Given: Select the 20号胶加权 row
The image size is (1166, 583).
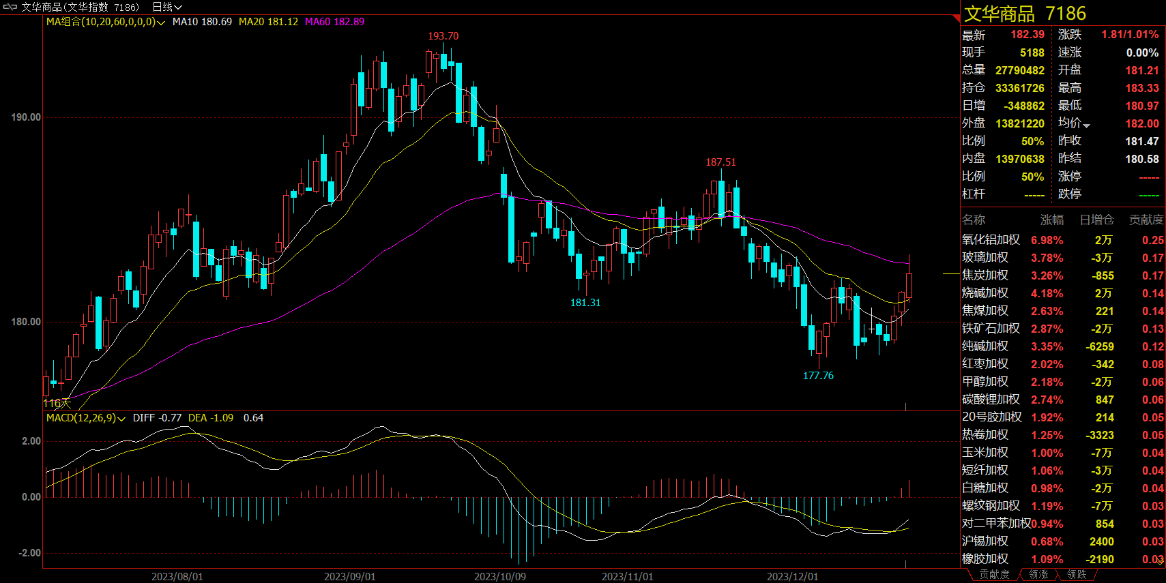Looking at the screenshot, I should 1063,417.
